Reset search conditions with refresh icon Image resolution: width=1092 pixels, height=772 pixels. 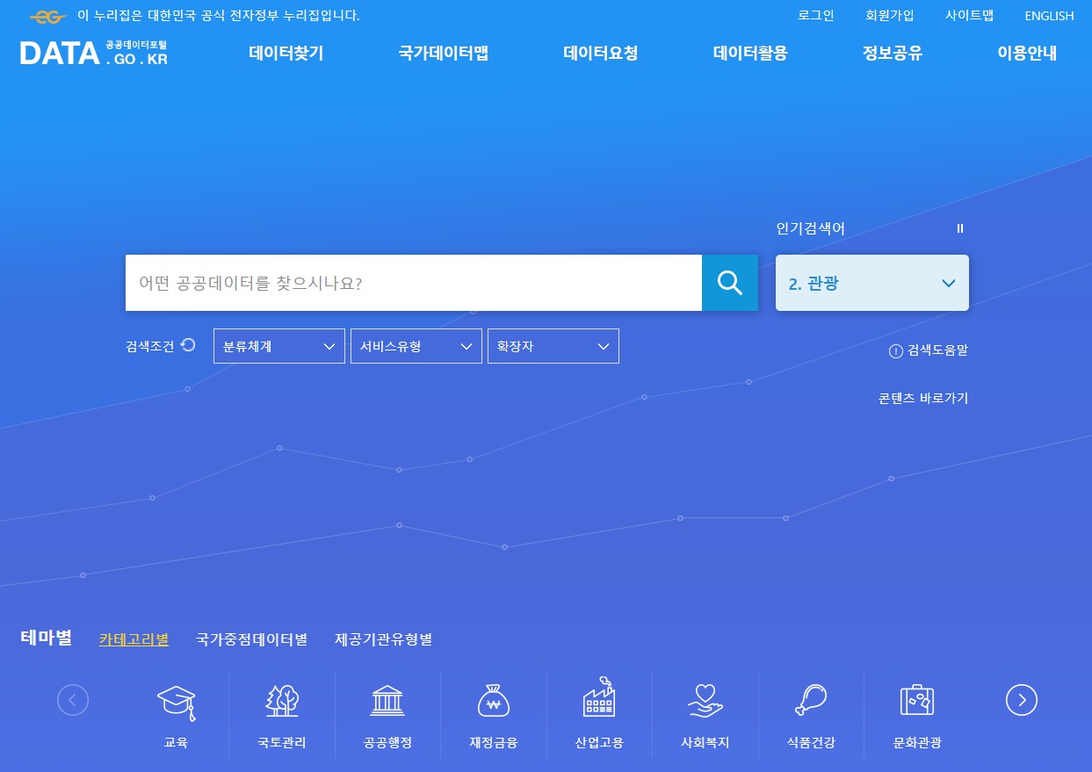click(188, 345)
